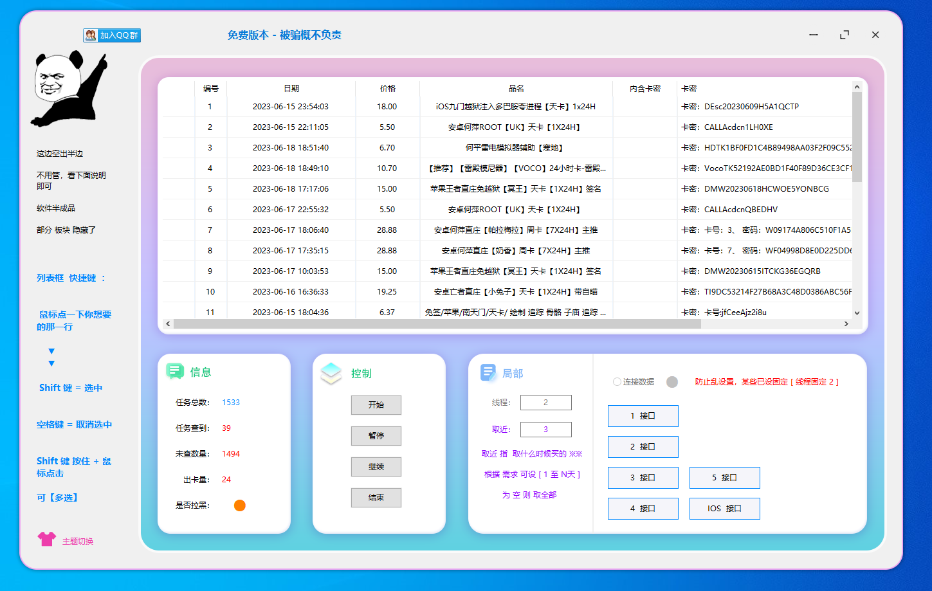Select the 1 接口 button

tap(643, 416)
